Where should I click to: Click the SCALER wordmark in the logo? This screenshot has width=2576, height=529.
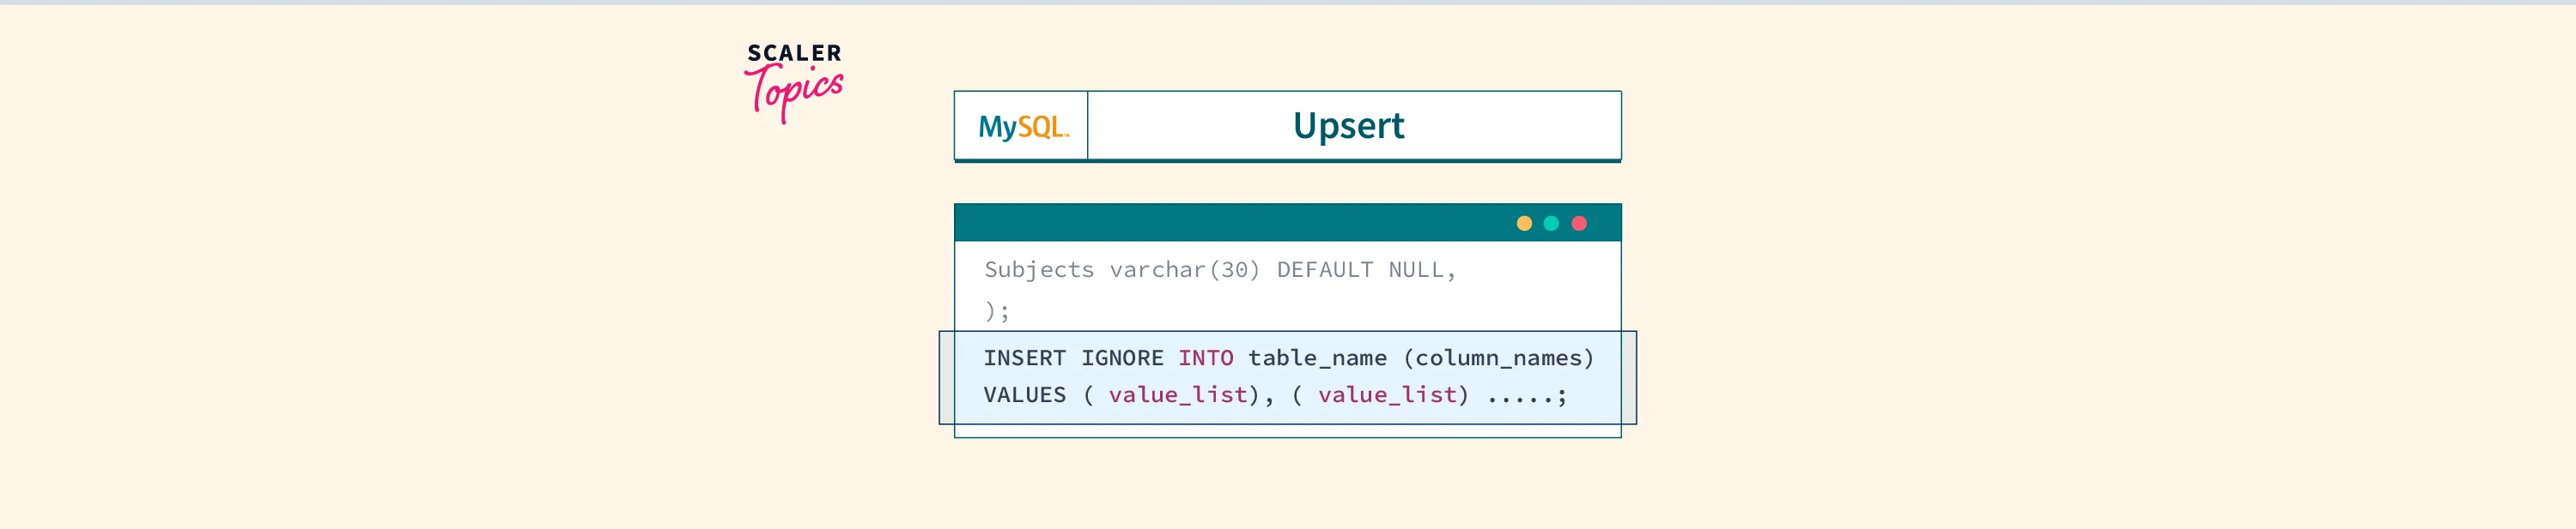pyautogui.click(x=794, y=53)
